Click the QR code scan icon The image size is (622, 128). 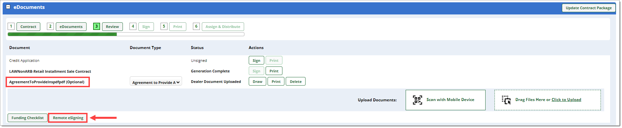pos(418,100)
